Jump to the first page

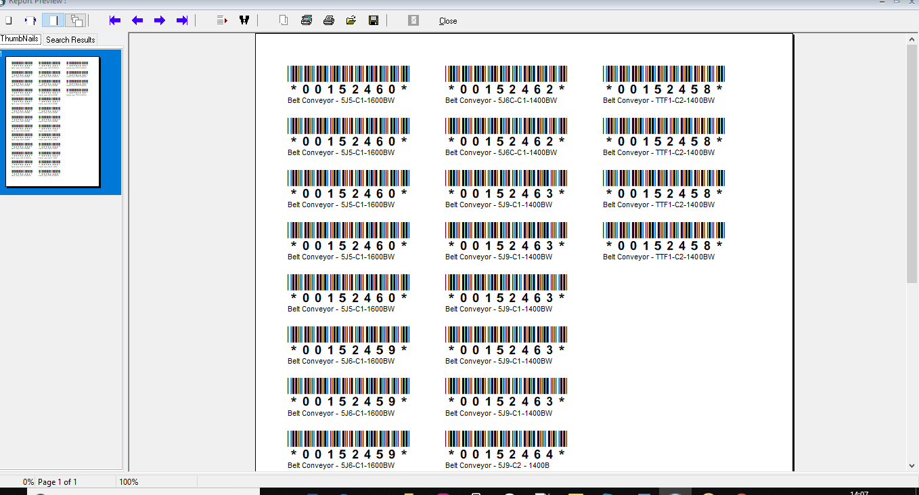tap(115, 20)
